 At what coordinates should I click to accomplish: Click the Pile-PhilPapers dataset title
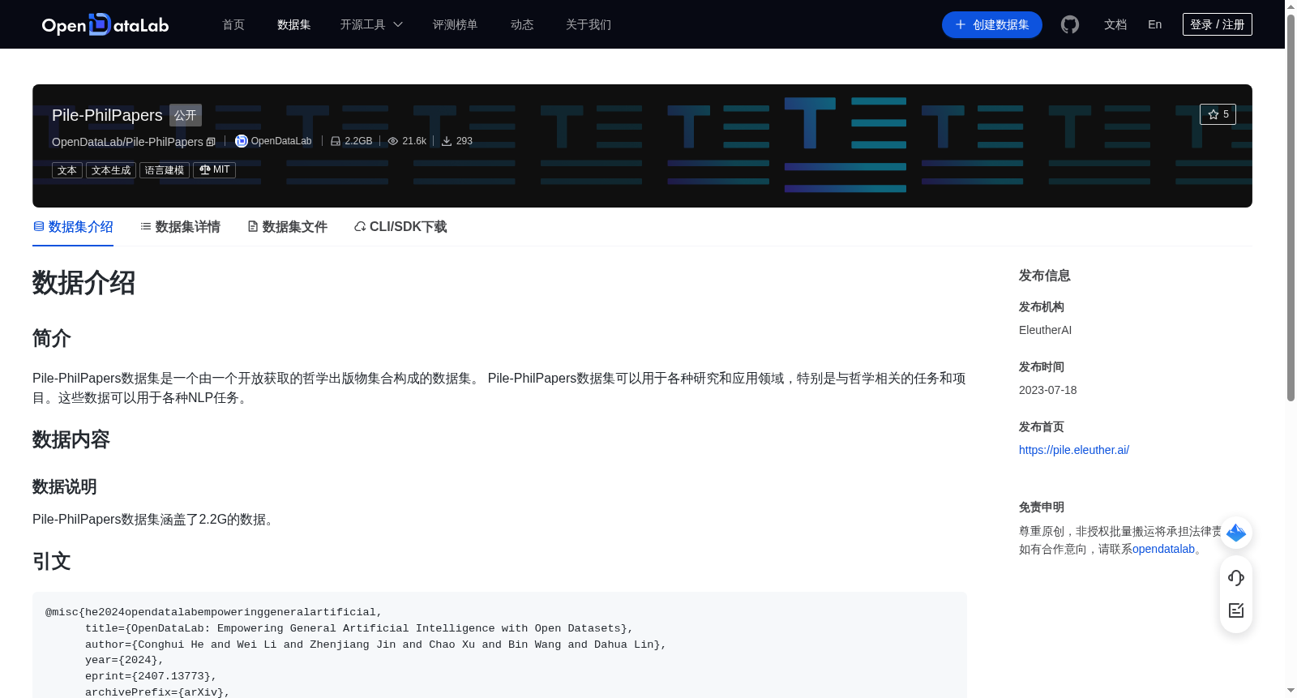point(107,115)
